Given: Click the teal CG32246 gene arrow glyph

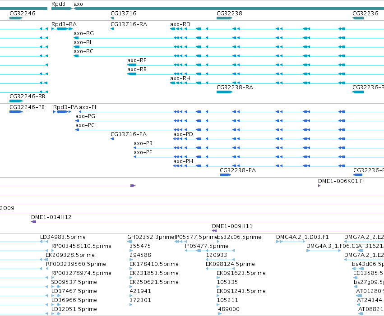Looking at the screenshot, I should [x=16, y=18].
